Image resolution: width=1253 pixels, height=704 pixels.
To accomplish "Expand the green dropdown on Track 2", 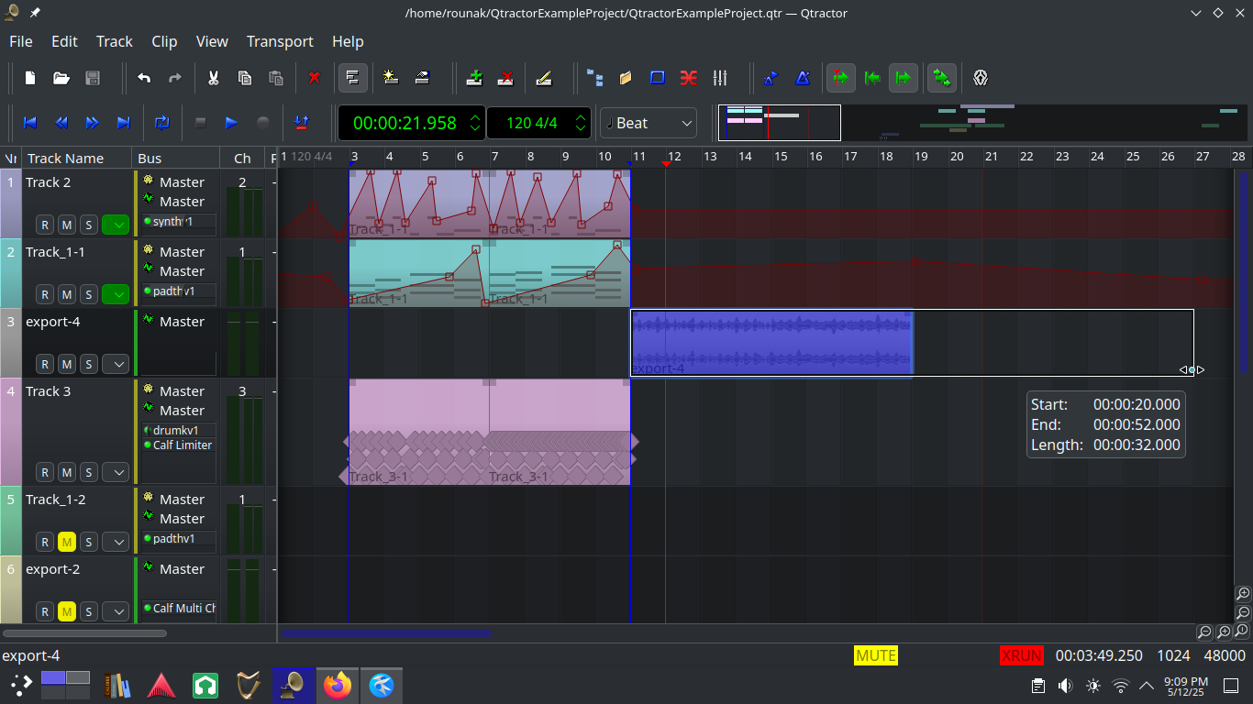I will coord(114,225).
